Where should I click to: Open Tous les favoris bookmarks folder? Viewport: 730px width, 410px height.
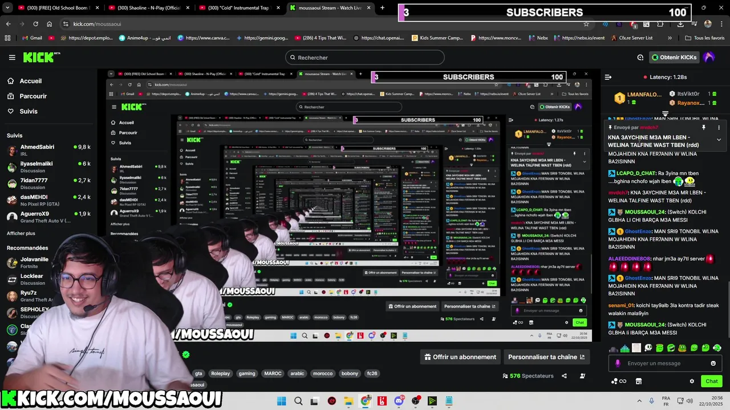pyautogui.click(x=704, y=38)
